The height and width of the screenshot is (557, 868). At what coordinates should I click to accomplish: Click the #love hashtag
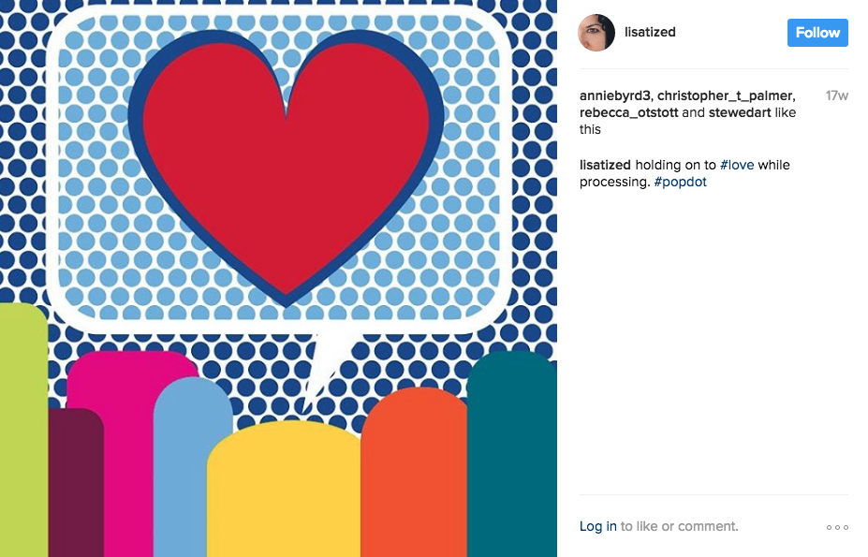point(737,165)
